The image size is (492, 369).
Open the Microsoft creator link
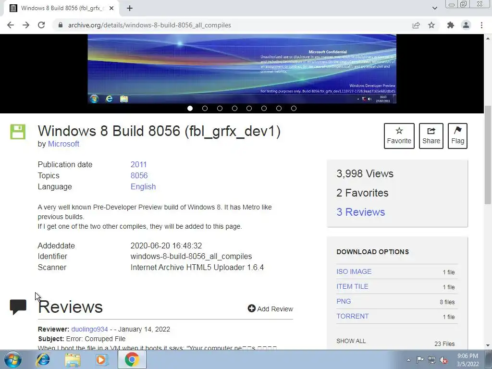pos(63,144)
